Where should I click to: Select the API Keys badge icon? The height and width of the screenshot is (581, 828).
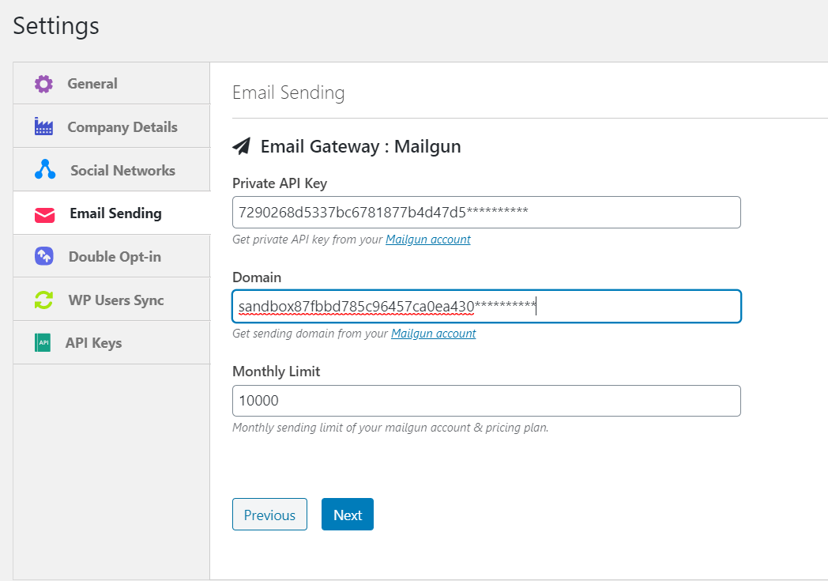coord(43,342)
